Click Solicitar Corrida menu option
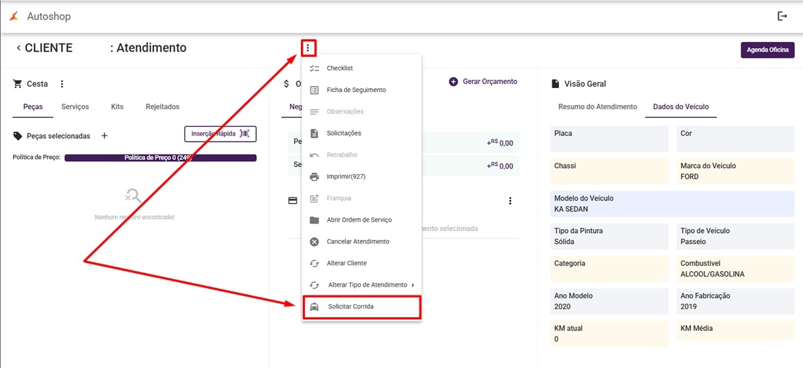The image size is (803, 368). [350, 307]
